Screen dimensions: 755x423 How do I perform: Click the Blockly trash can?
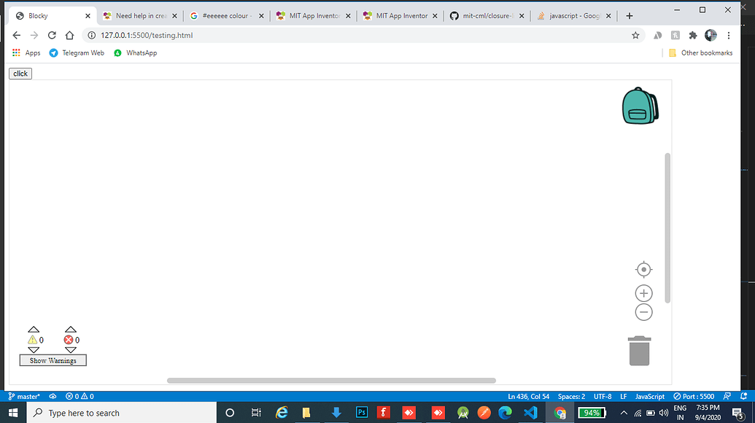click(x=640, y=350)
